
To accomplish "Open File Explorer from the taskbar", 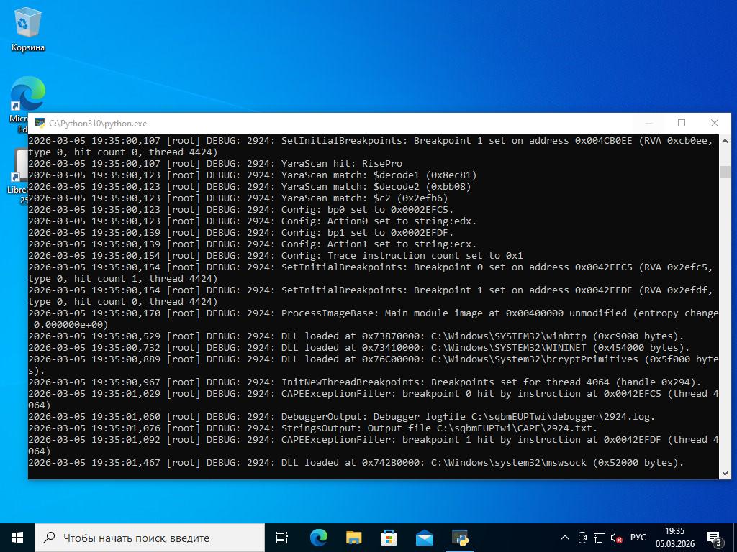I will click(x=353, y=538).
